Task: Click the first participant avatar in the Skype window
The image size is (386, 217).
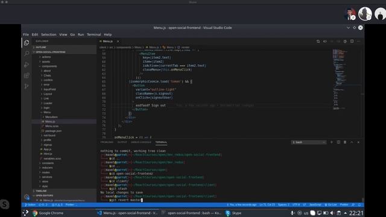Action: pos(350,14)
